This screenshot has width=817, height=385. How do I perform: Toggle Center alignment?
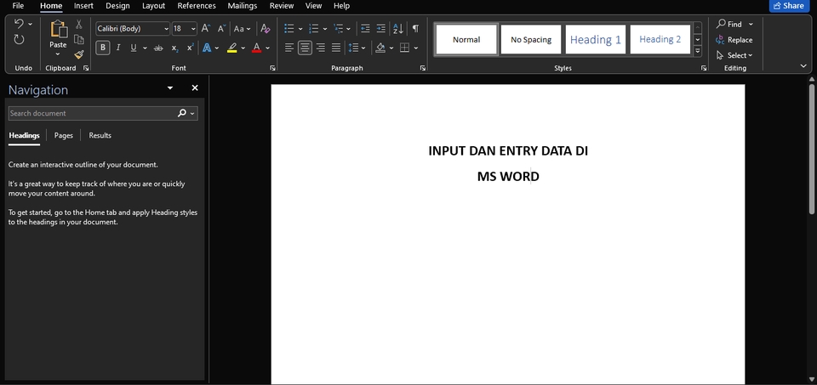(305, 48)
